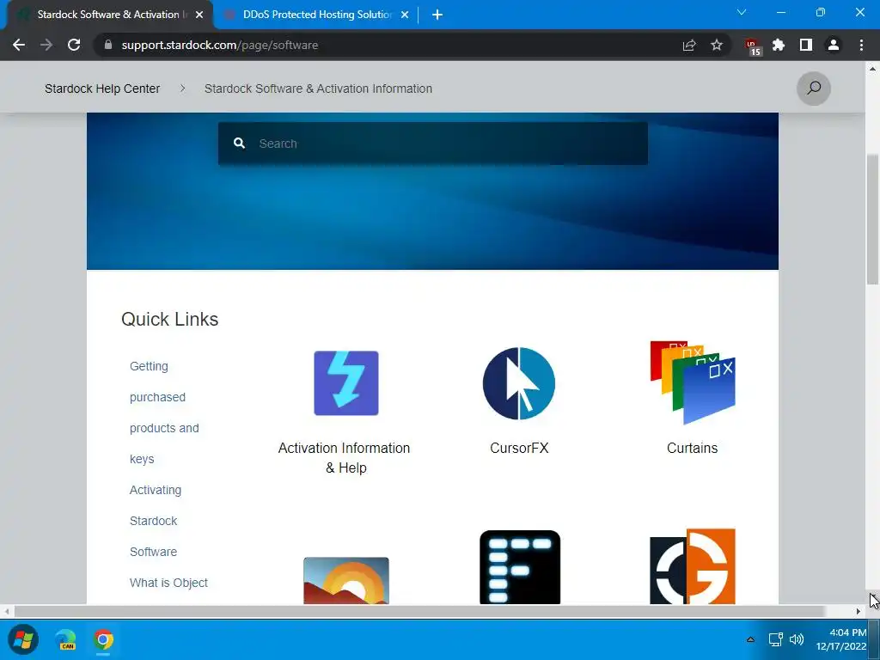Click the horizontal scroll left arrow
The height and width of the screenshot is (660, 880).
[x=6, y=611]
